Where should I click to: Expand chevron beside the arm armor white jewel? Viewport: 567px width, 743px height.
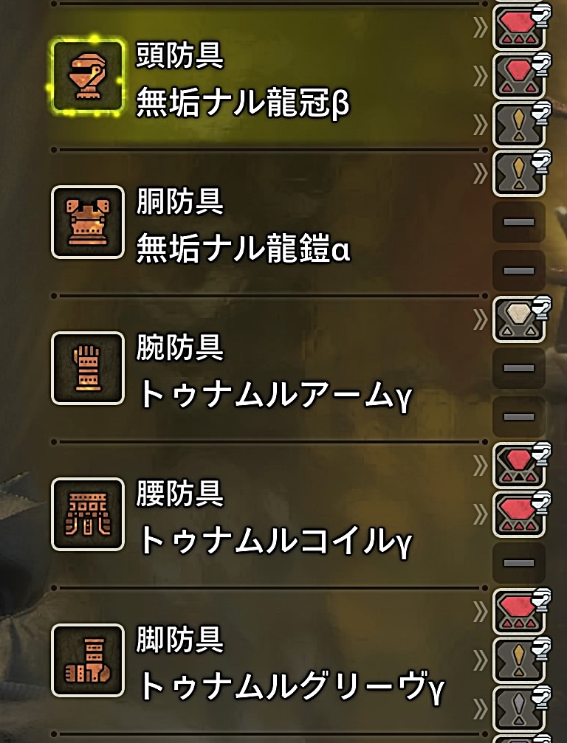pyautogui.click(x=480, y=320)
